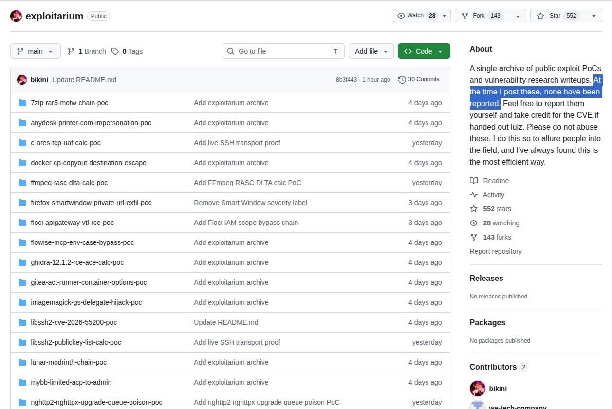Click the folder icon for c-ares-tcp-uaf-calc-poc
Viewport: 612px width, 409px height.
[22, 143]
